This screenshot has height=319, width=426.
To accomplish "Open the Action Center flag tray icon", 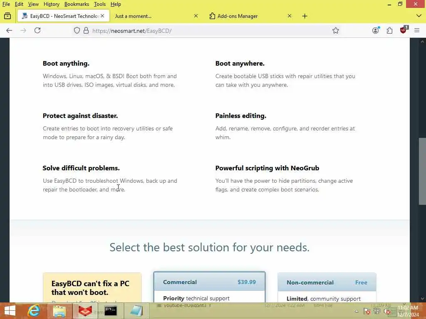I will pos(367,311).
